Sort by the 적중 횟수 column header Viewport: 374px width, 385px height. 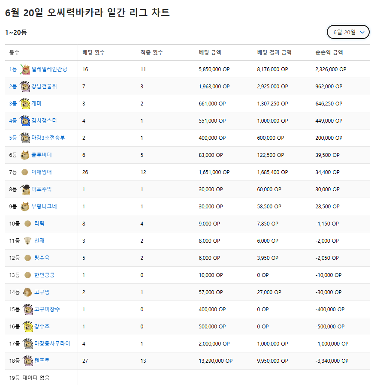pos(151,53)
